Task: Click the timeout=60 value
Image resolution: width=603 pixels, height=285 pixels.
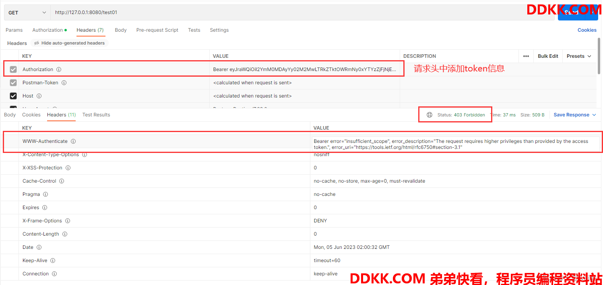Action: [x=327, y=261]
